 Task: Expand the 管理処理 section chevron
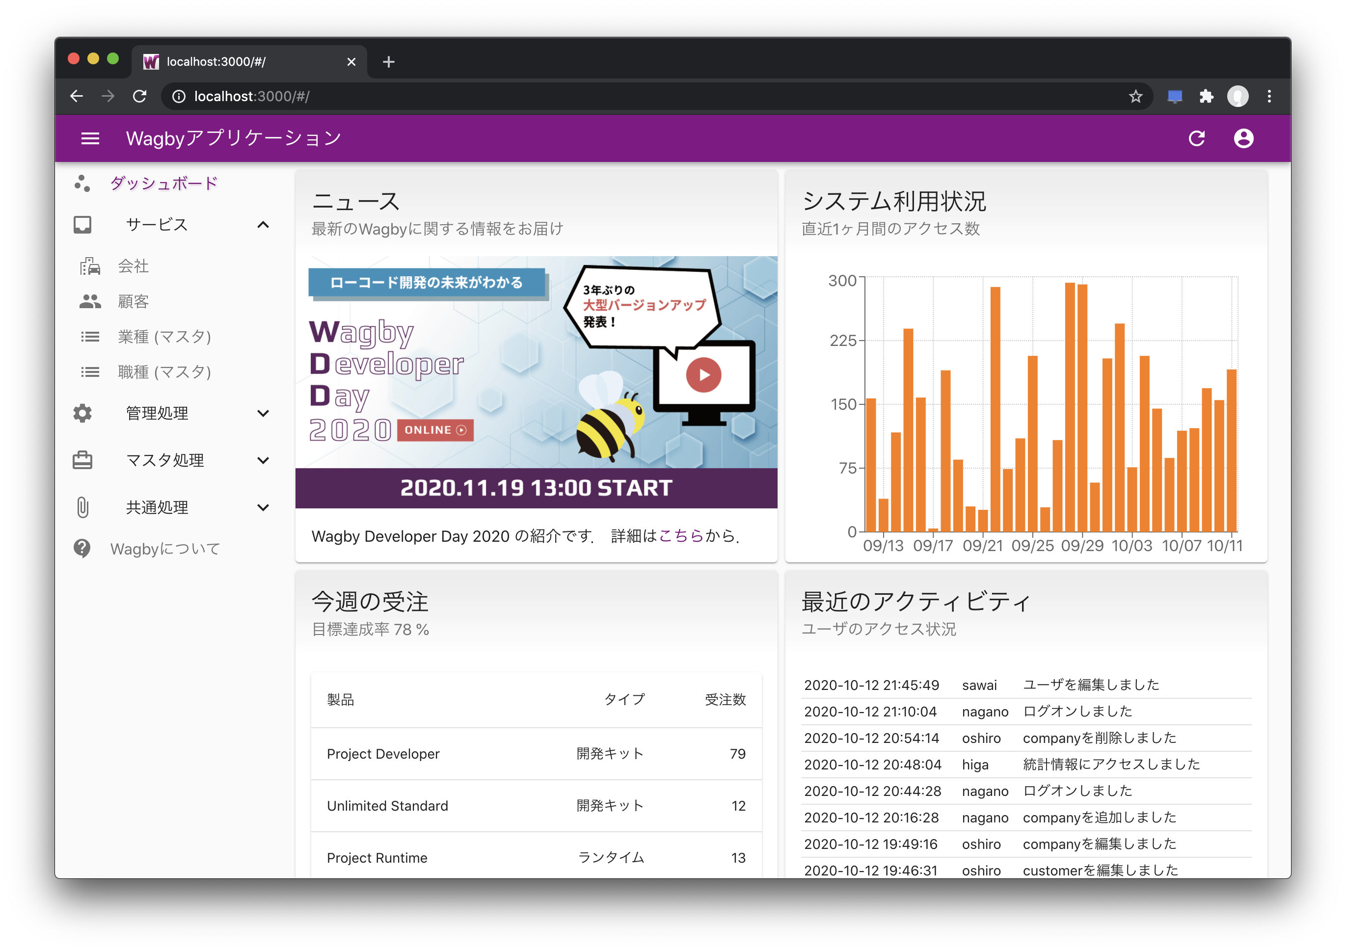click(x=263, y=413)
